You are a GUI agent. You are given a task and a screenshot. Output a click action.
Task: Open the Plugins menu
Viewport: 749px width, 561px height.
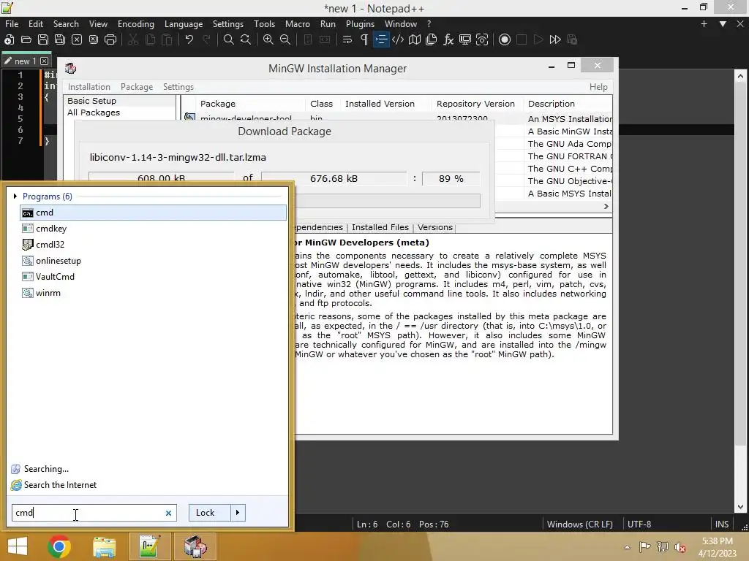360,24
